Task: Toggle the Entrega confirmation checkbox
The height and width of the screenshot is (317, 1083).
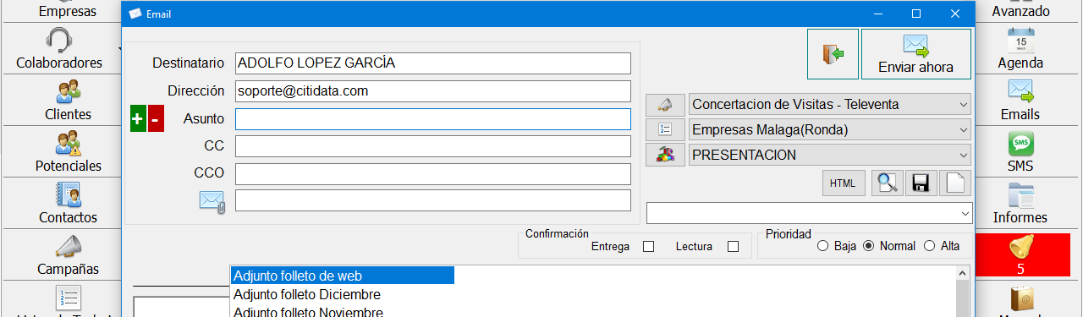Action: pos(649,247)
